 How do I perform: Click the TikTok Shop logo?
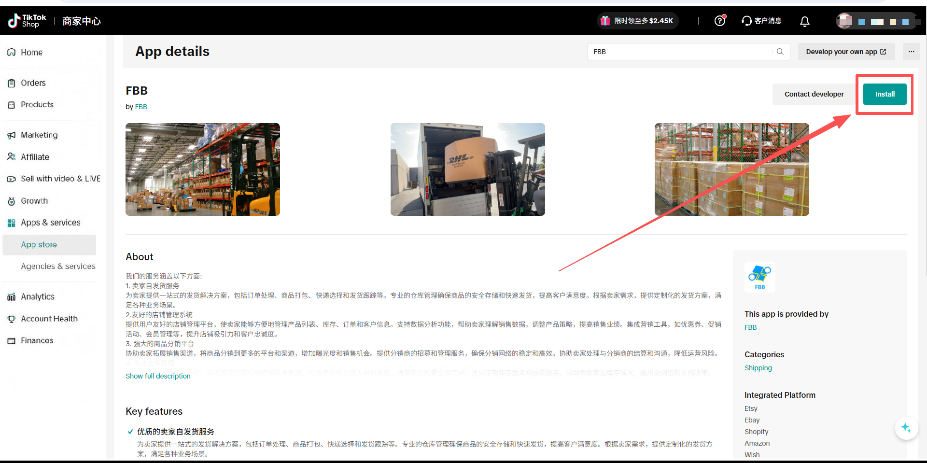point(27,21)
